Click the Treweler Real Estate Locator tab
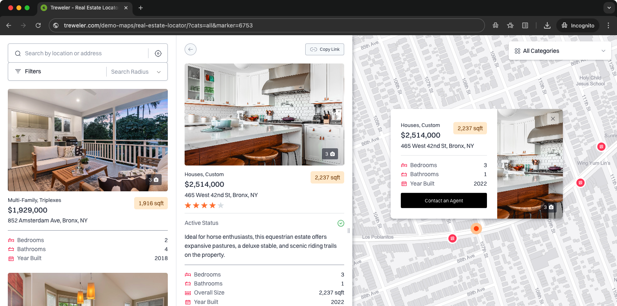Screen dimensions: 617x306 pyautogui.click(x=85, y=8)
